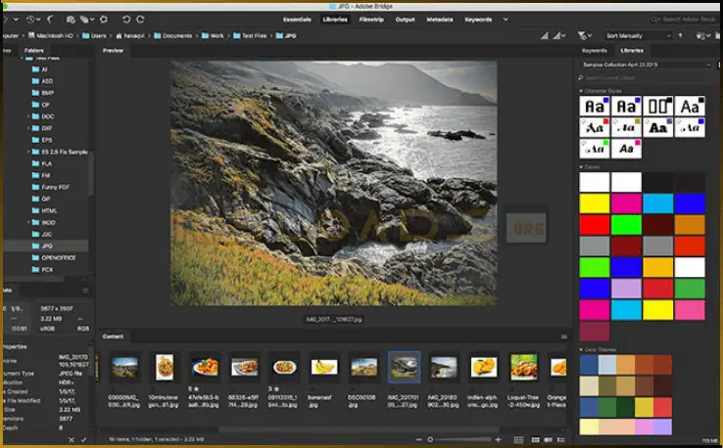Open the Folders panel tab

34,51
